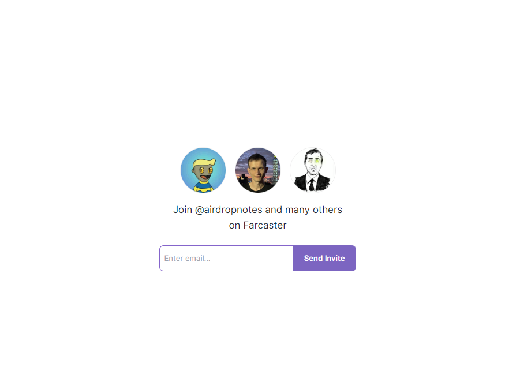
Task: Tap the avatar with coin-shaped eyes
Action: 203,170
